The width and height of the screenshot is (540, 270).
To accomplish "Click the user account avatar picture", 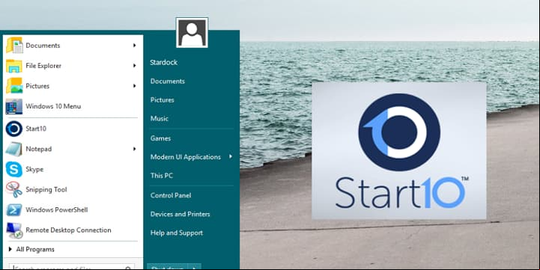I will 192,33.
